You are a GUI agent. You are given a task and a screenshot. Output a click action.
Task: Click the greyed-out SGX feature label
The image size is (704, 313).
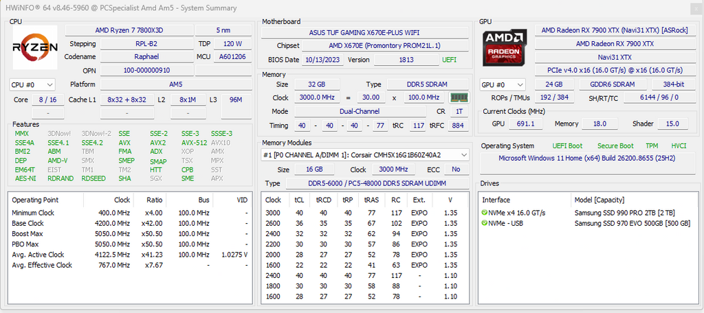(155, 178)
